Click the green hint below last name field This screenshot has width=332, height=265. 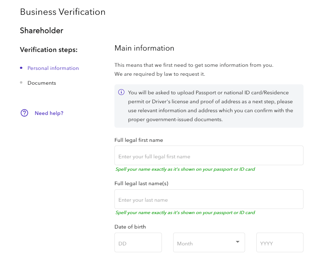[x=185, y=213]
